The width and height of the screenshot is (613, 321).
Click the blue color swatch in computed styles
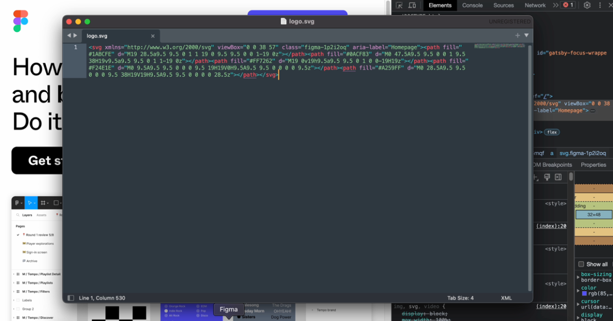pos(584,294)
